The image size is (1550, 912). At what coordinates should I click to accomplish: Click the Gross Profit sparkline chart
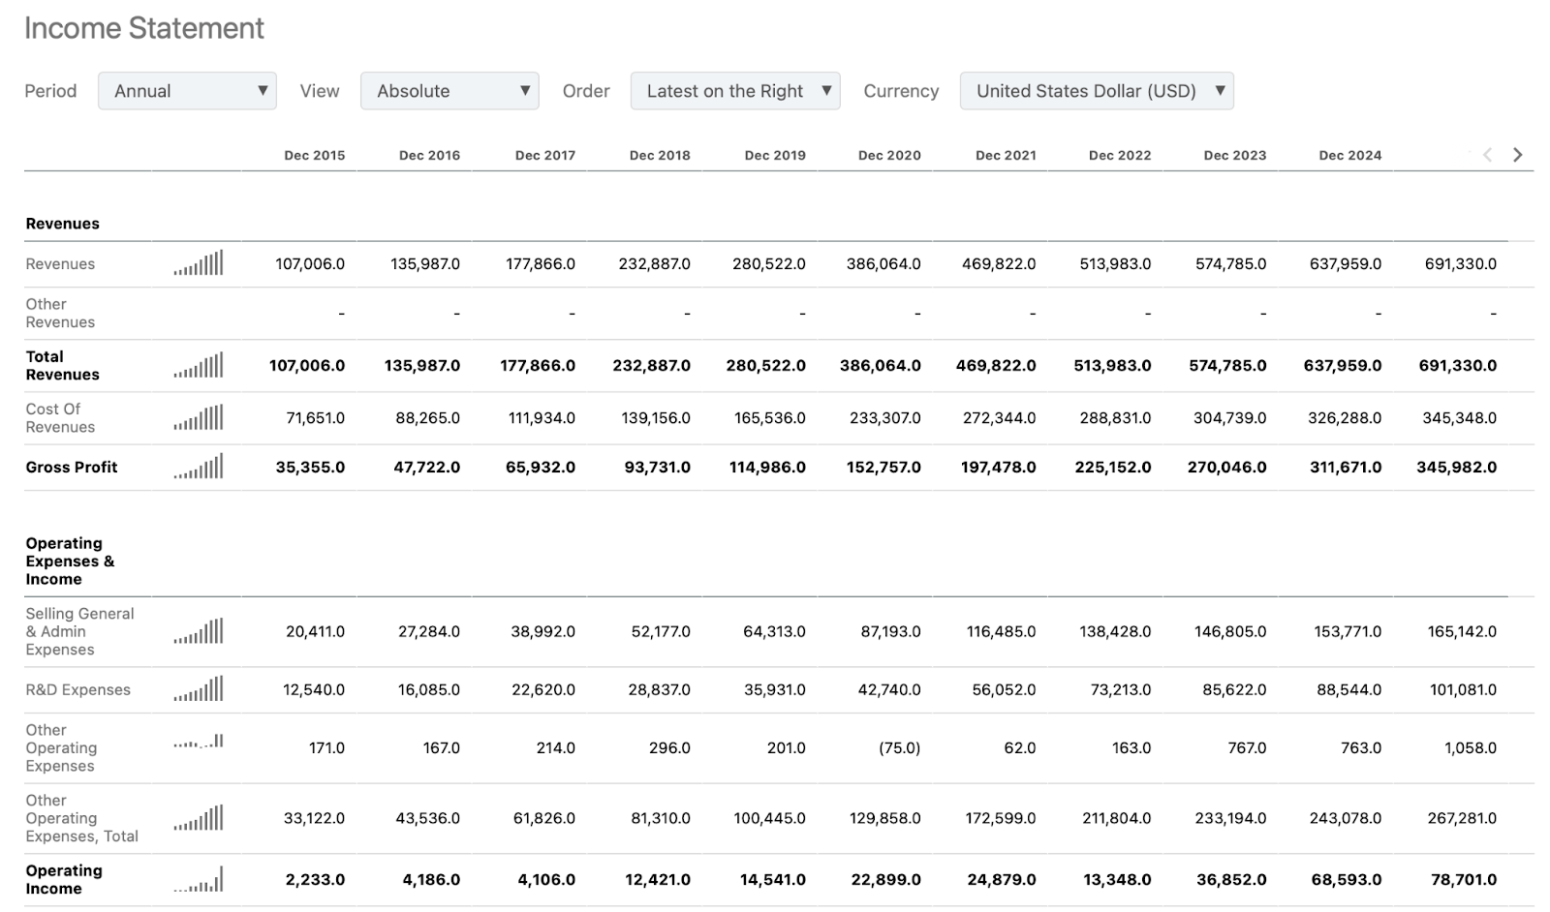pos(199,466)
